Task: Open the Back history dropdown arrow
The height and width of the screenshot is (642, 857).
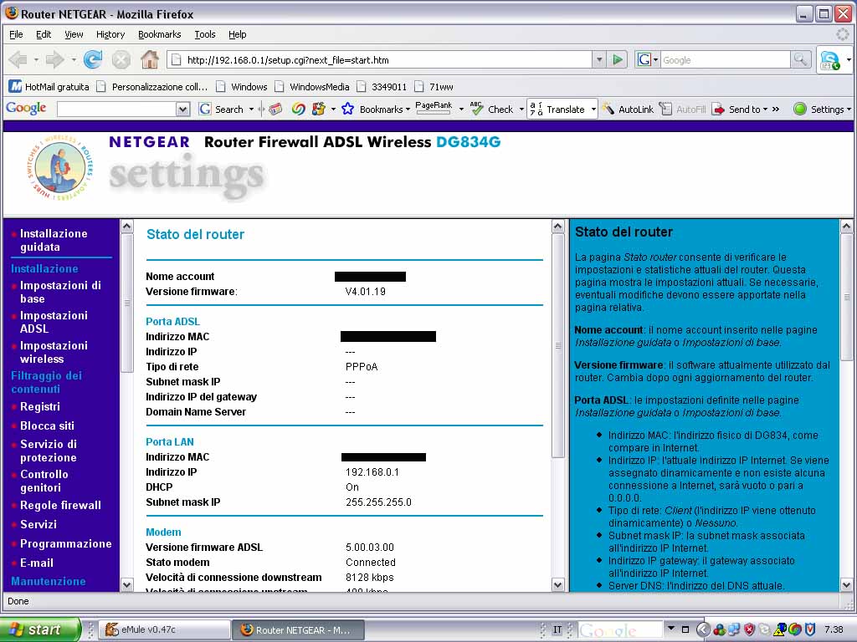Action: pos(36,59)
